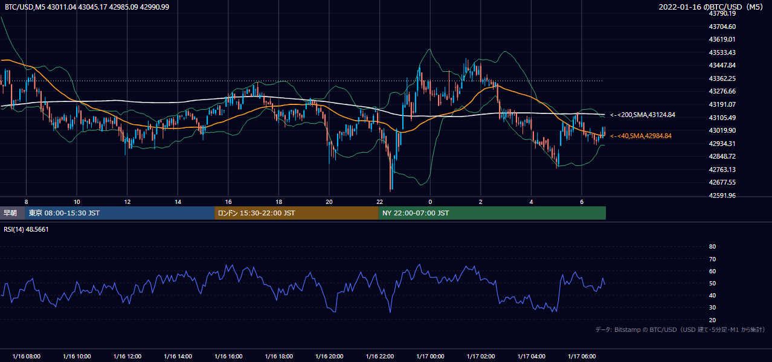This screenshot has height=362, width=772.
Task: Click the RSI axis level 60
Action: 712,271
